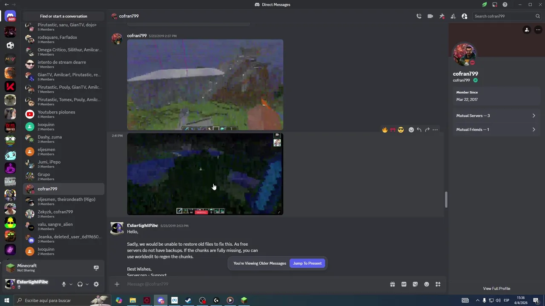Click cofran799's profile avatar in panel
545x306 pixels.
(465, 54)
